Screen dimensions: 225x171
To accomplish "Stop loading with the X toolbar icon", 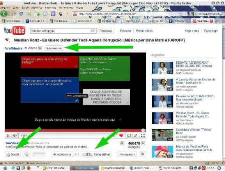I will [x=29, y=14].
